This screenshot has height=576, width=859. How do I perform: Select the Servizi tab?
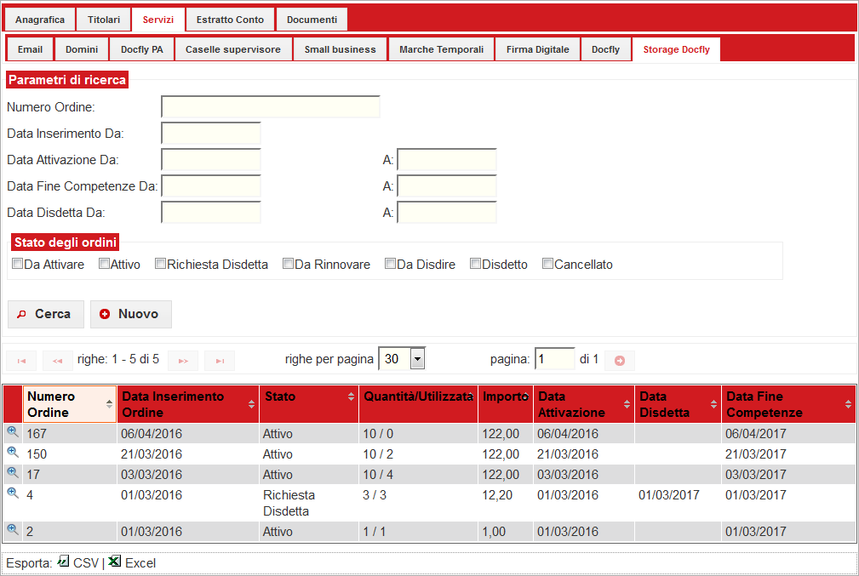click(x=158, y=20)
